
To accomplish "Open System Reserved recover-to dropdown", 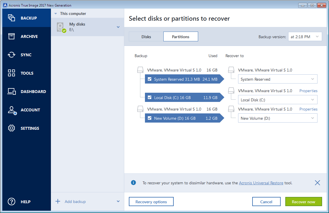I will [278, 79].
